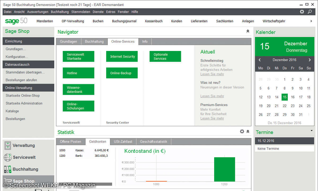Viewport: 318px width, 191px height.
Task: Go to the previous month in the calendar
Action: [x=260, y=60]
